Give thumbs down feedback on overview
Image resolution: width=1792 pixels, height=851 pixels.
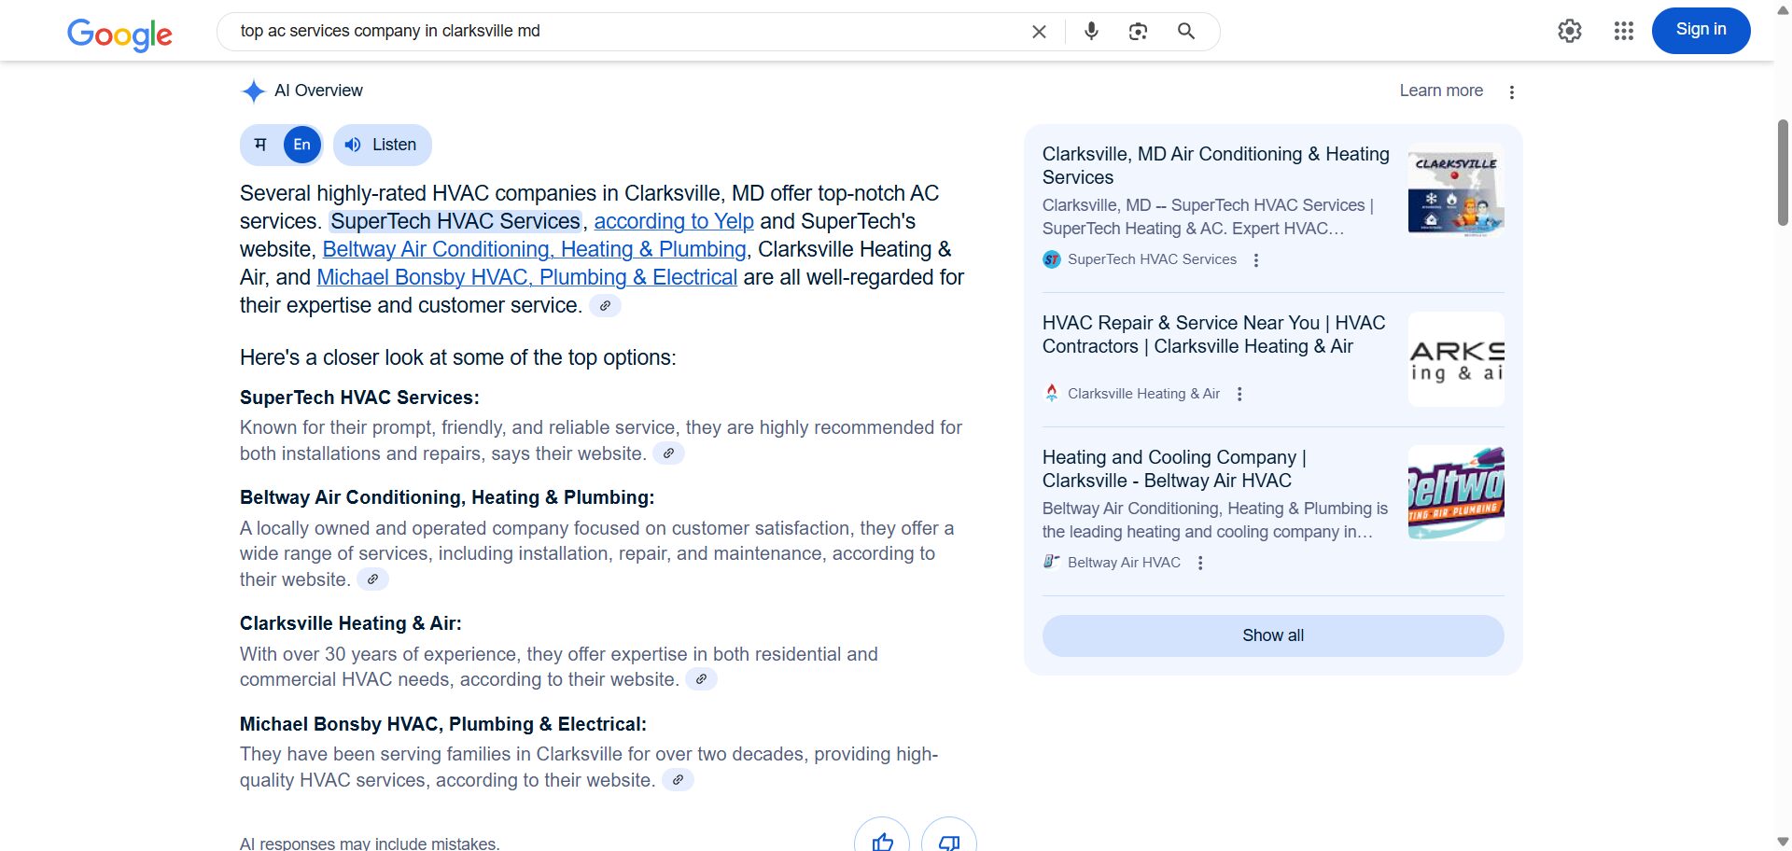pos(948,841)
